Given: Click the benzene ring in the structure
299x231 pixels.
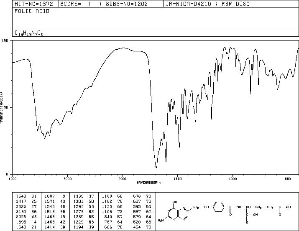Looking at the screenshot, I should tap(218, 207).
